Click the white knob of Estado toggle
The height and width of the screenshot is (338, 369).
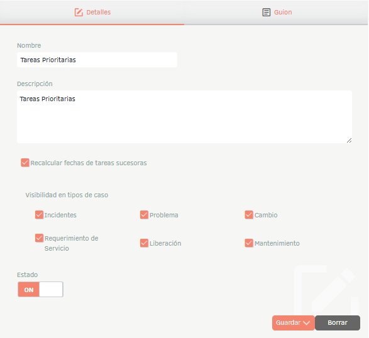(x=51, y=290)
